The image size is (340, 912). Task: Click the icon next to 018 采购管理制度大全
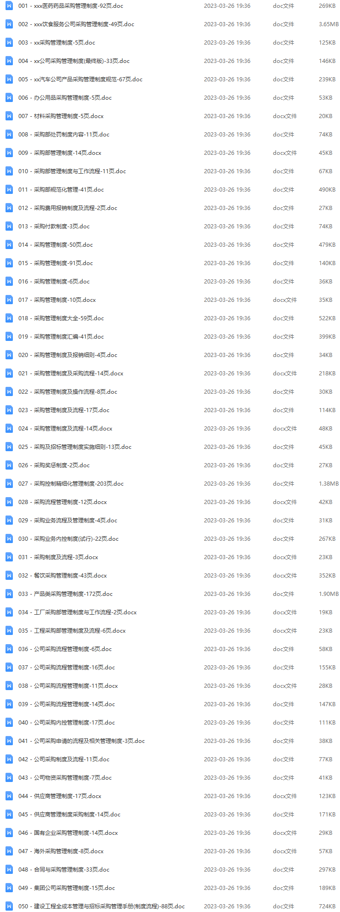[9, 318]
